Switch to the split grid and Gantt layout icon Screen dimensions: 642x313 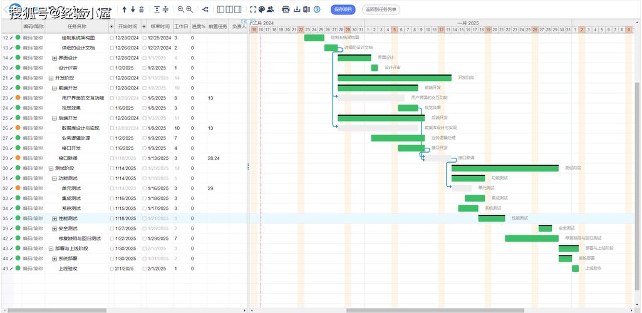229,9
